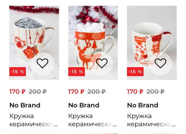Open last Кружка керамическая product title
This screenshot has width=186, height=134.
pyautogui.click(x=151, y=120)
